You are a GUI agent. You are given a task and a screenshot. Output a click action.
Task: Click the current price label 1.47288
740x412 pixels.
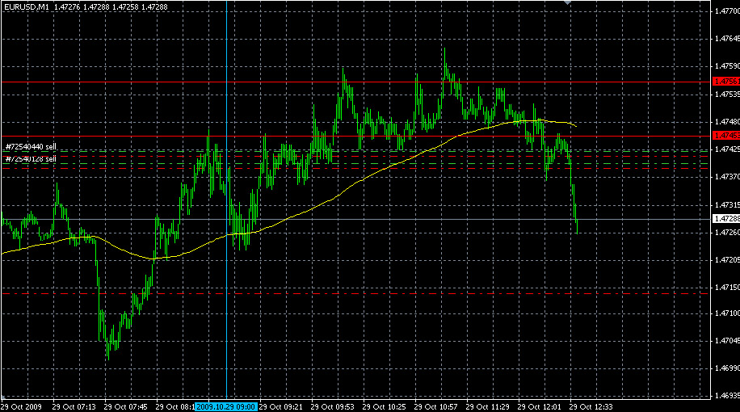point(726,219)
